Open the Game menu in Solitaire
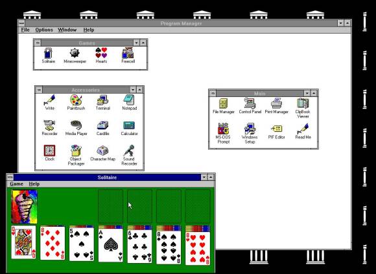The image size is (376, 274). click(17, 184)
